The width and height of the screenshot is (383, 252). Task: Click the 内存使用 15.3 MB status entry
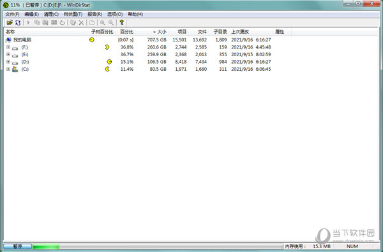pos(308,246)
